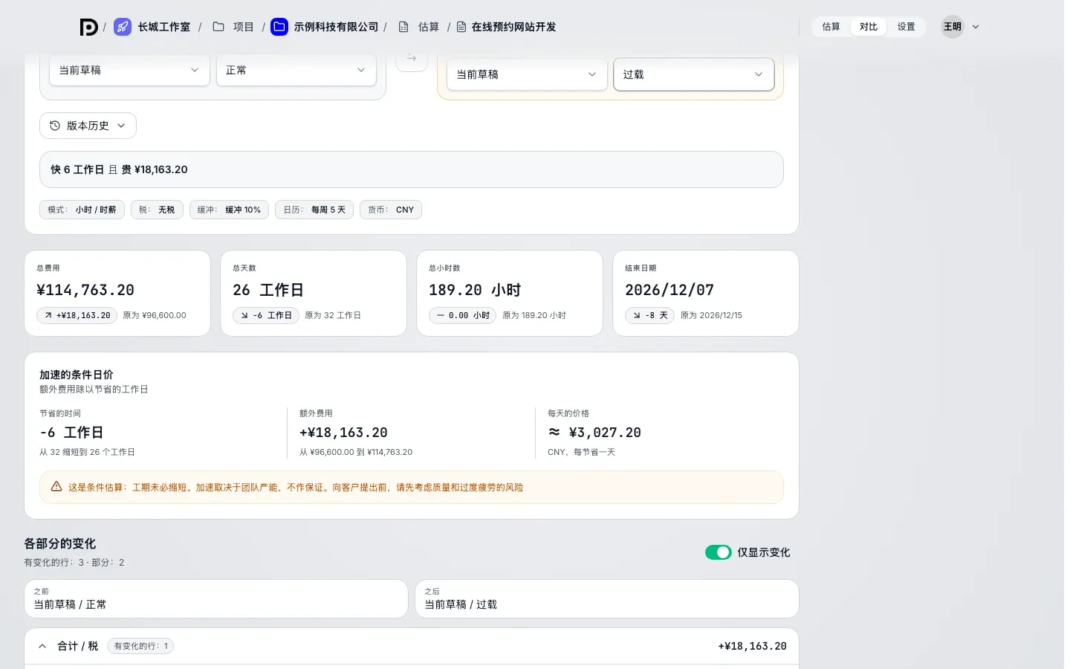
Task: Open the 正常 scenario dropdown
Action: pyautogui.click(x=296, y=70)
